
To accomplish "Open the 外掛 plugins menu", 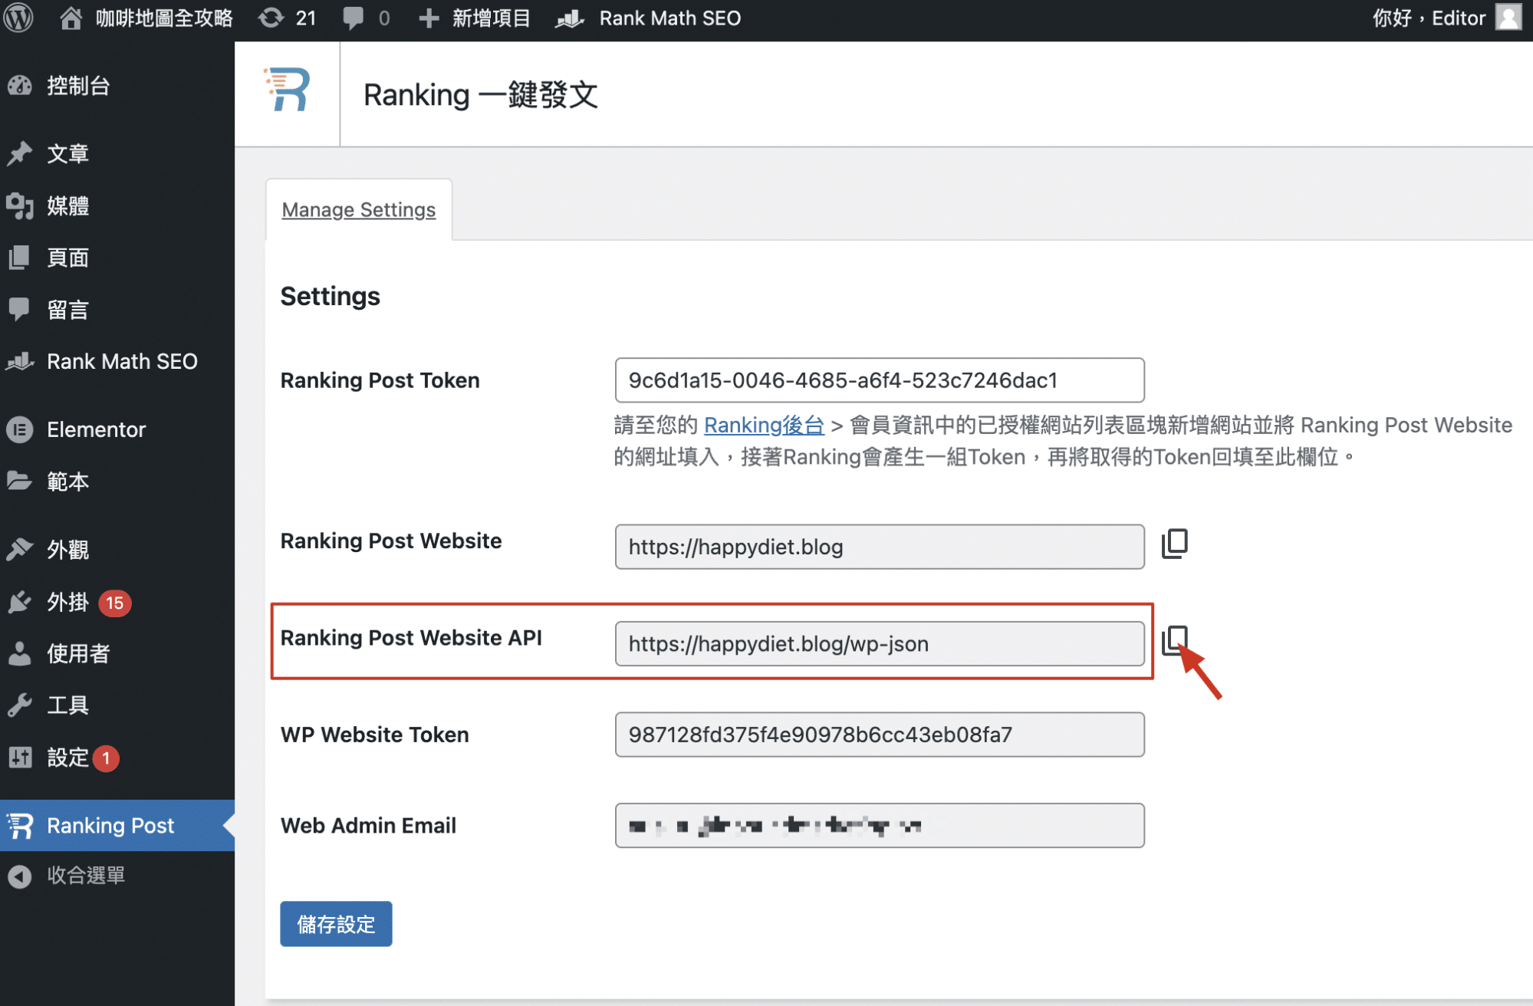I will [x=67, y=602].
